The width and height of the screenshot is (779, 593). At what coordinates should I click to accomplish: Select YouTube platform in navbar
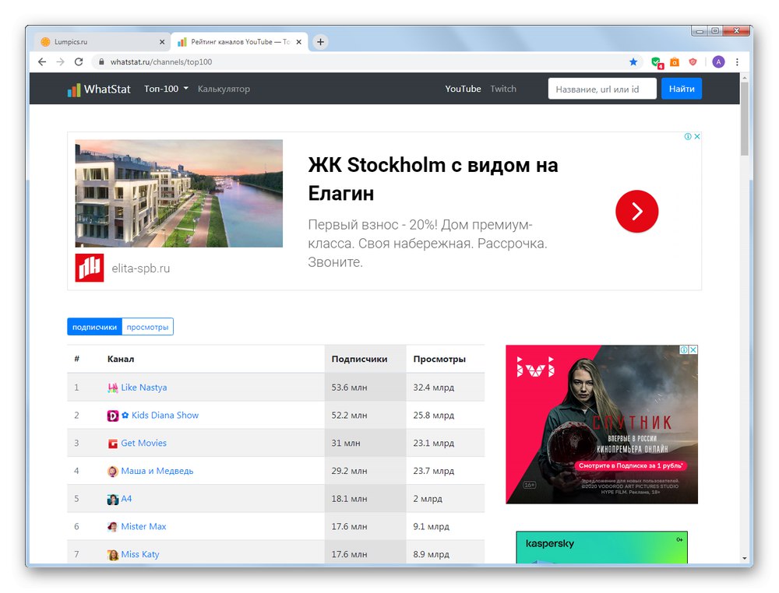click(463, 89)
